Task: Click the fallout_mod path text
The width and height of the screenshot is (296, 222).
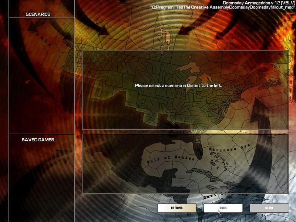Action: [223, 7]
